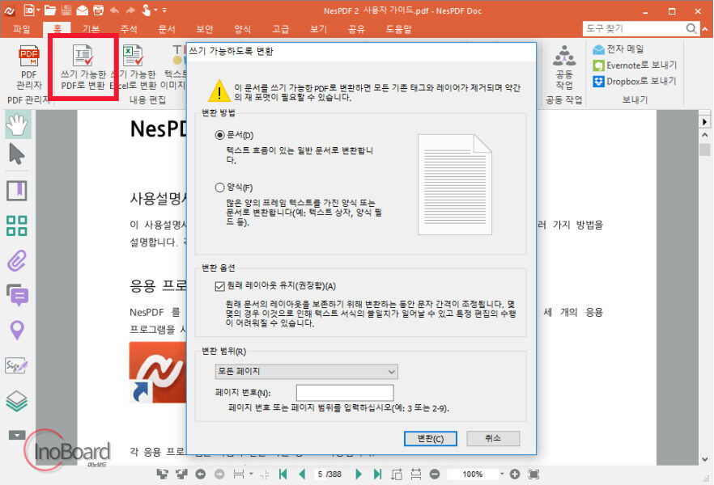Open the zoom percentage dropdown arrow
Image resolution: width=714 pixels, height=485 pixels.
[x=502, y=474]
